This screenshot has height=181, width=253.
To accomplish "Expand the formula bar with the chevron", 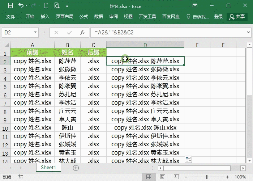I will pos(249,33).
